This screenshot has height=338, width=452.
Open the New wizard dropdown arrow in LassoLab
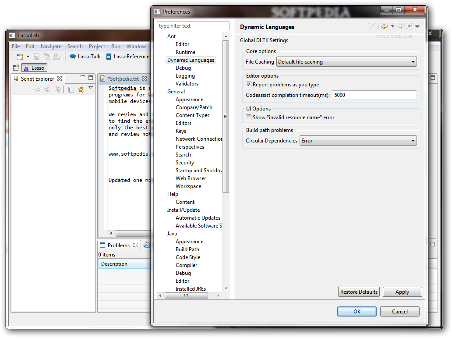28,57
